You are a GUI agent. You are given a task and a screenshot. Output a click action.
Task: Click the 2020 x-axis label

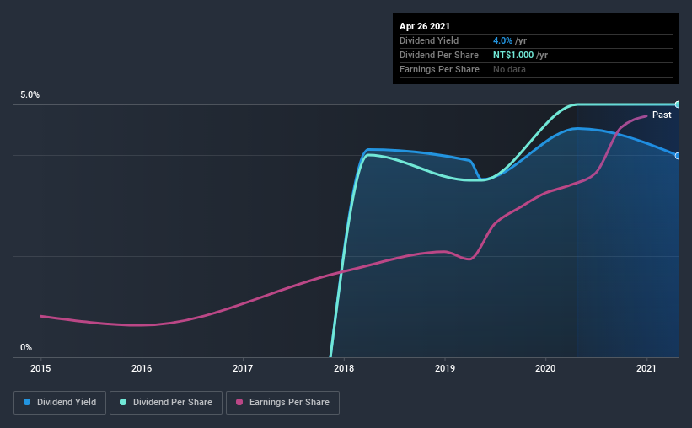[545, 368]
